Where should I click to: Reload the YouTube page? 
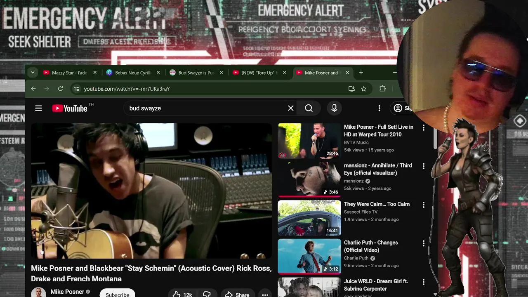coord(60,89)
